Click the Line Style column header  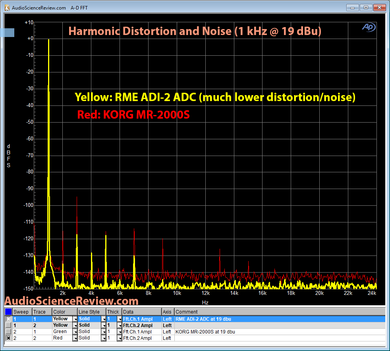[x=92, y=312]
